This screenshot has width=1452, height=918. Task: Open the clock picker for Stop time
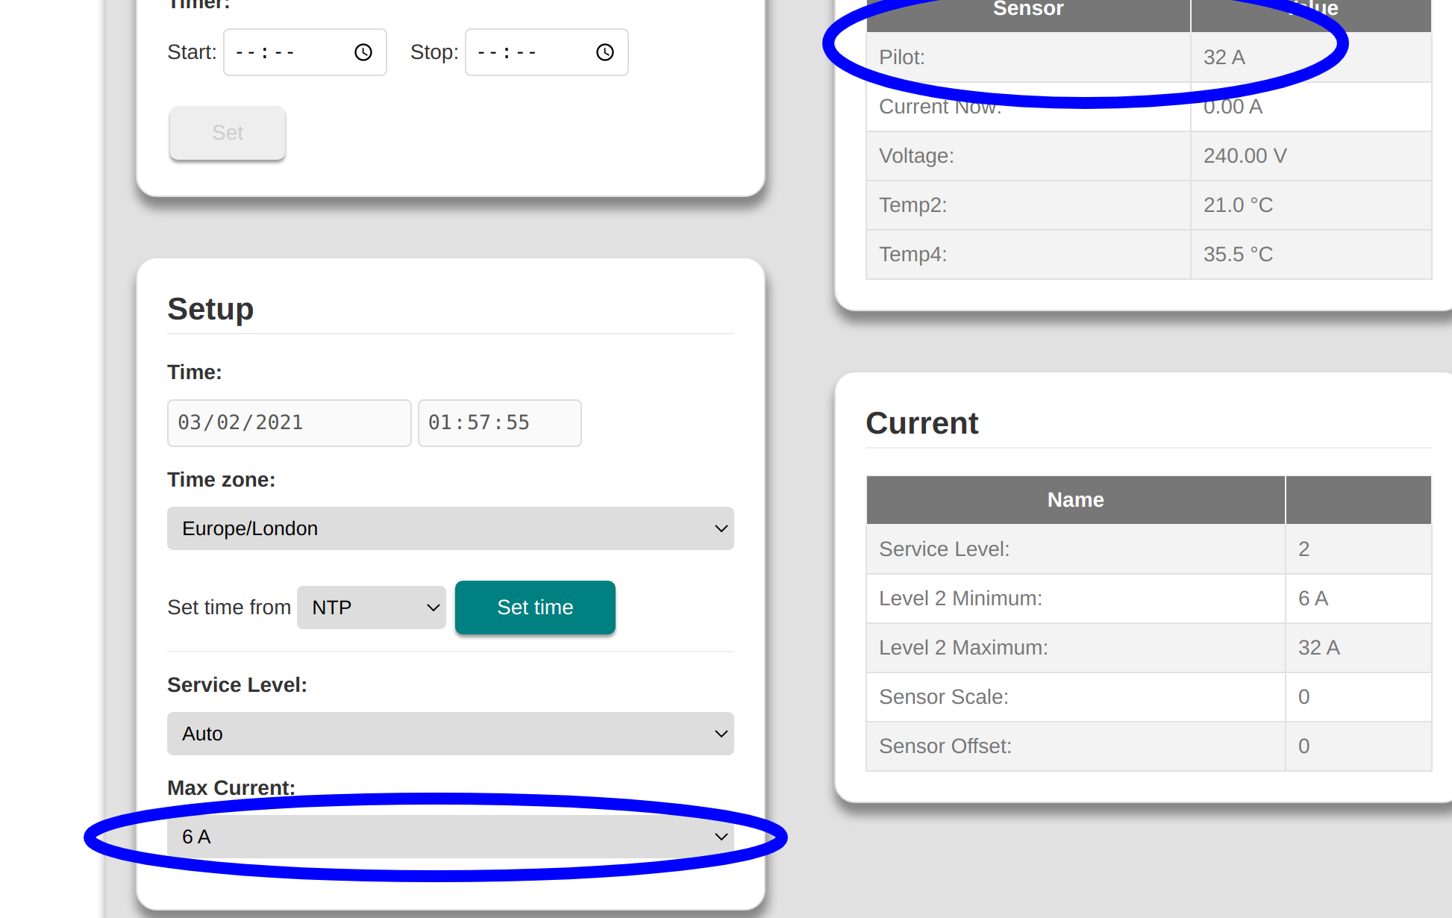604,52
